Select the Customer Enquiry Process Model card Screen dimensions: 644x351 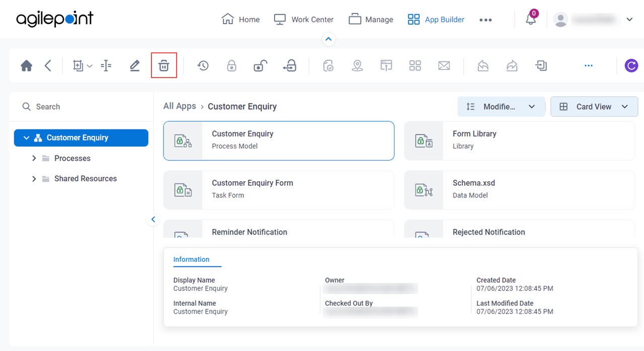[279, 141]
